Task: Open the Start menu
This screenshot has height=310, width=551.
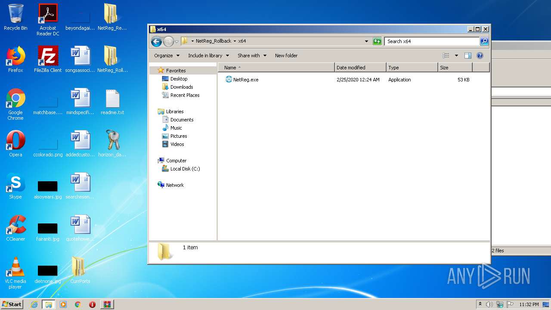Action: coord(12,304)
